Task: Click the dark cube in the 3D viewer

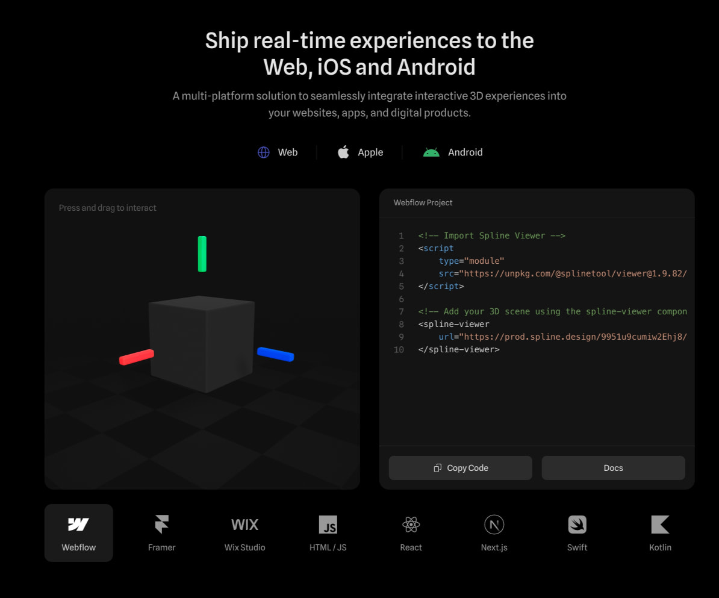Action: (202, 344)
